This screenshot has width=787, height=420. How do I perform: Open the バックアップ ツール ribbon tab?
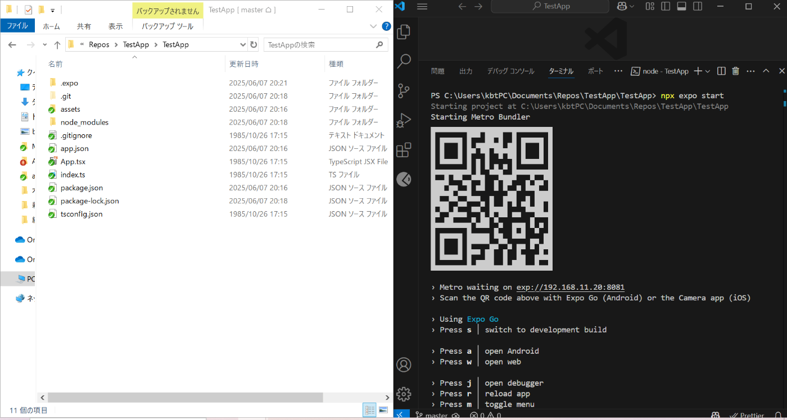click(168, 26)
